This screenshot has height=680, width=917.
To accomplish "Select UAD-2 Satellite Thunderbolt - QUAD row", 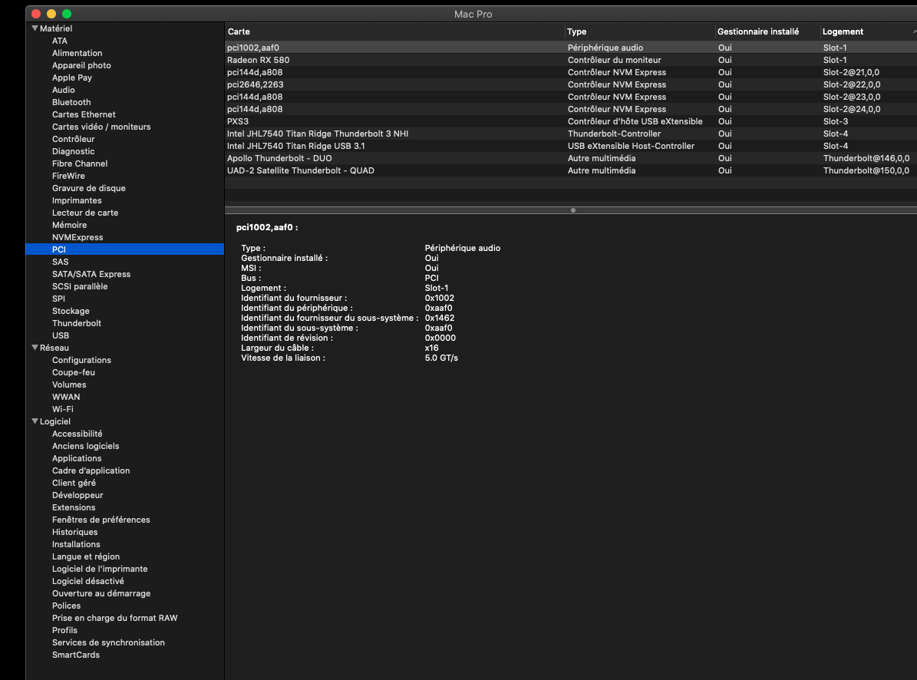I will [x=301, y=170].
